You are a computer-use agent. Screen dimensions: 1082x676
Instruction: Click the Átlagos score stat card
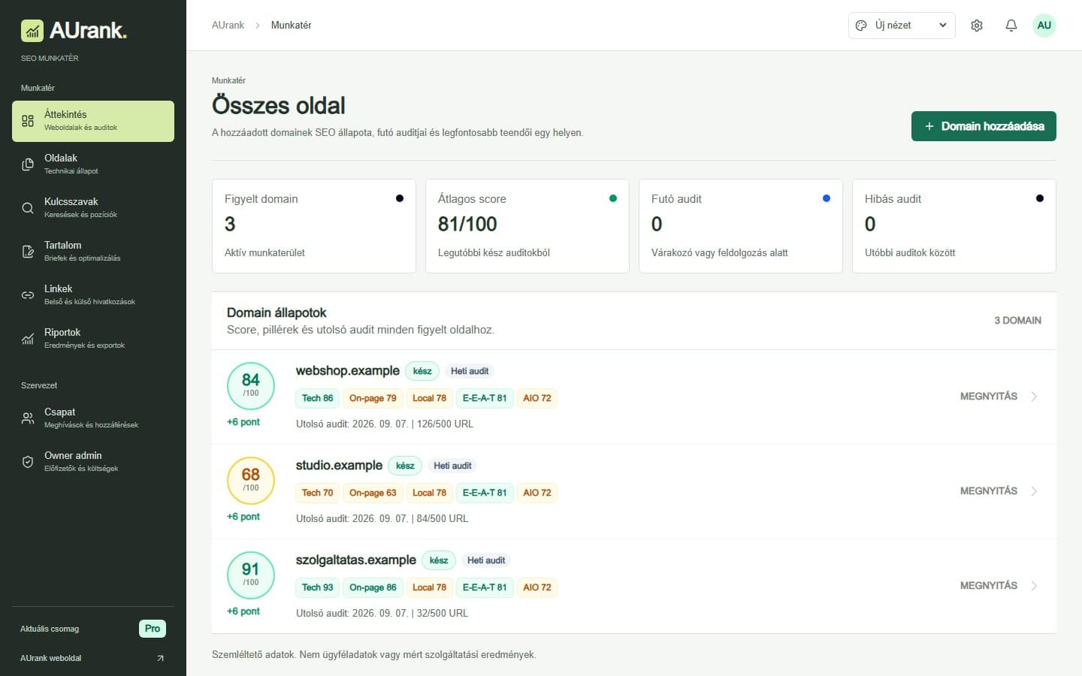(527, 226)
